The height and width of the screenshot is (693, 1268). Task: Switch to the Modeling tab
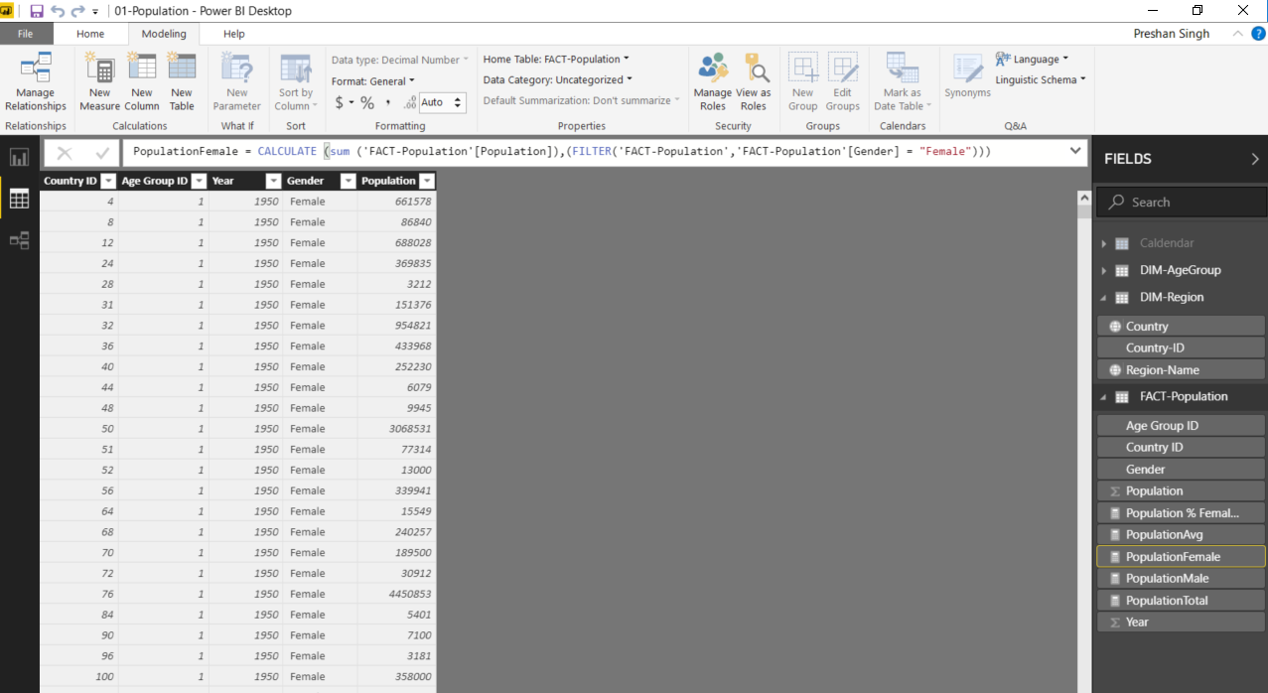(164, 34)
